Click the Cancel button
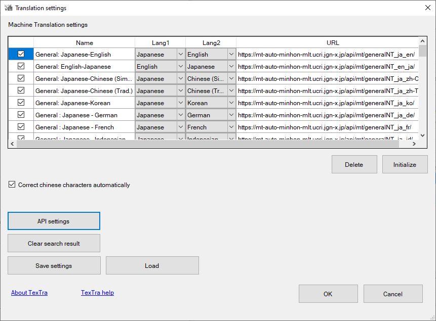The width and height of the screenshot is (436, 321). 393,294
